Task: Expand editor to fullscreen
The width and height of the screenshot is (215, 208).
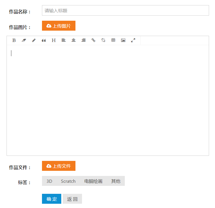Action: [133, 40]
